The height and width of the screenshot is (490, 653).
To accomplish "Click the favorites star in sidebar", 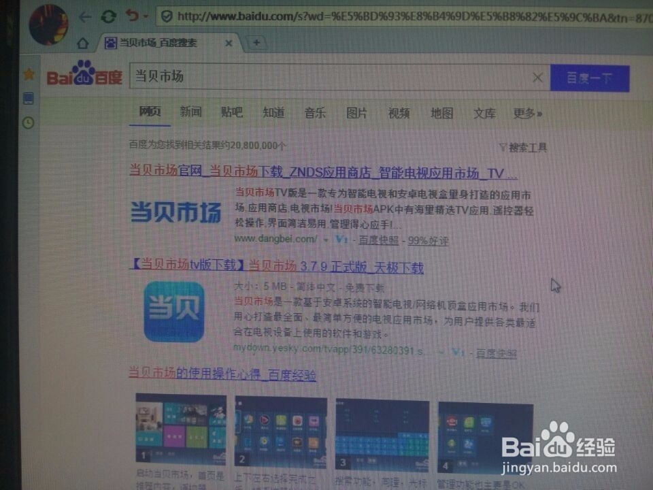I will pyautogui.click(x=29, y=74).
